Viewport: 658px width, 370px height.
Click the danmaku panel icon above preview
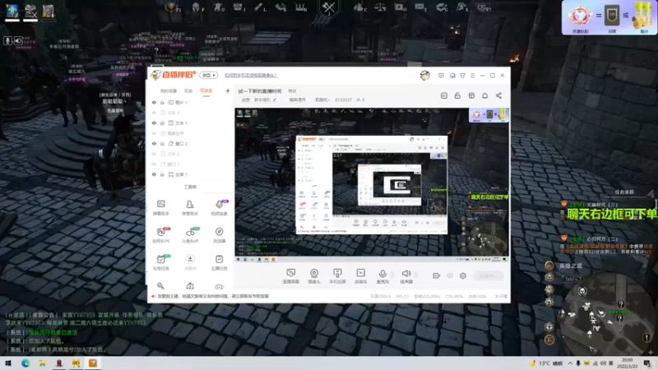tap(444, 95)
